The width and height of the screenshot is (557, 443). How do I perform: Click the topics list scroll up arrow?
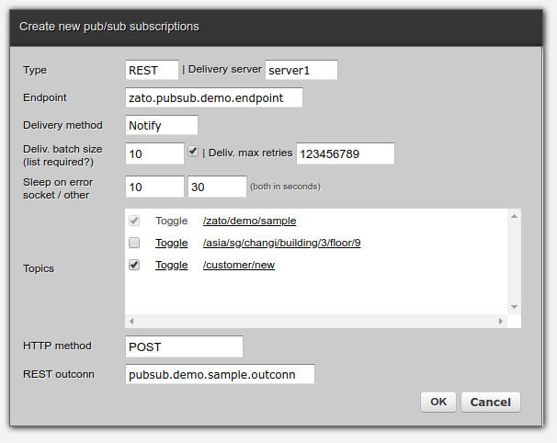[x=515, y=217]
